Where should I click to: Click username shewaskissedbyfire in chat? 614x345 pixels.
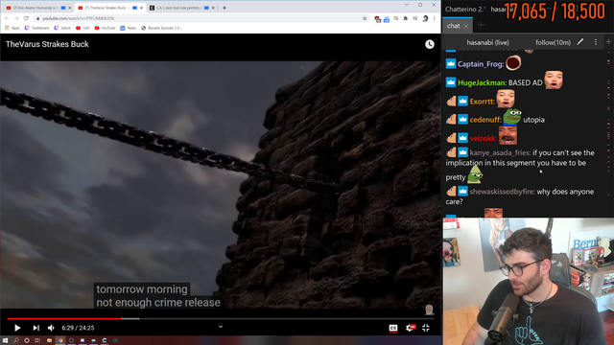coord(502,192)
